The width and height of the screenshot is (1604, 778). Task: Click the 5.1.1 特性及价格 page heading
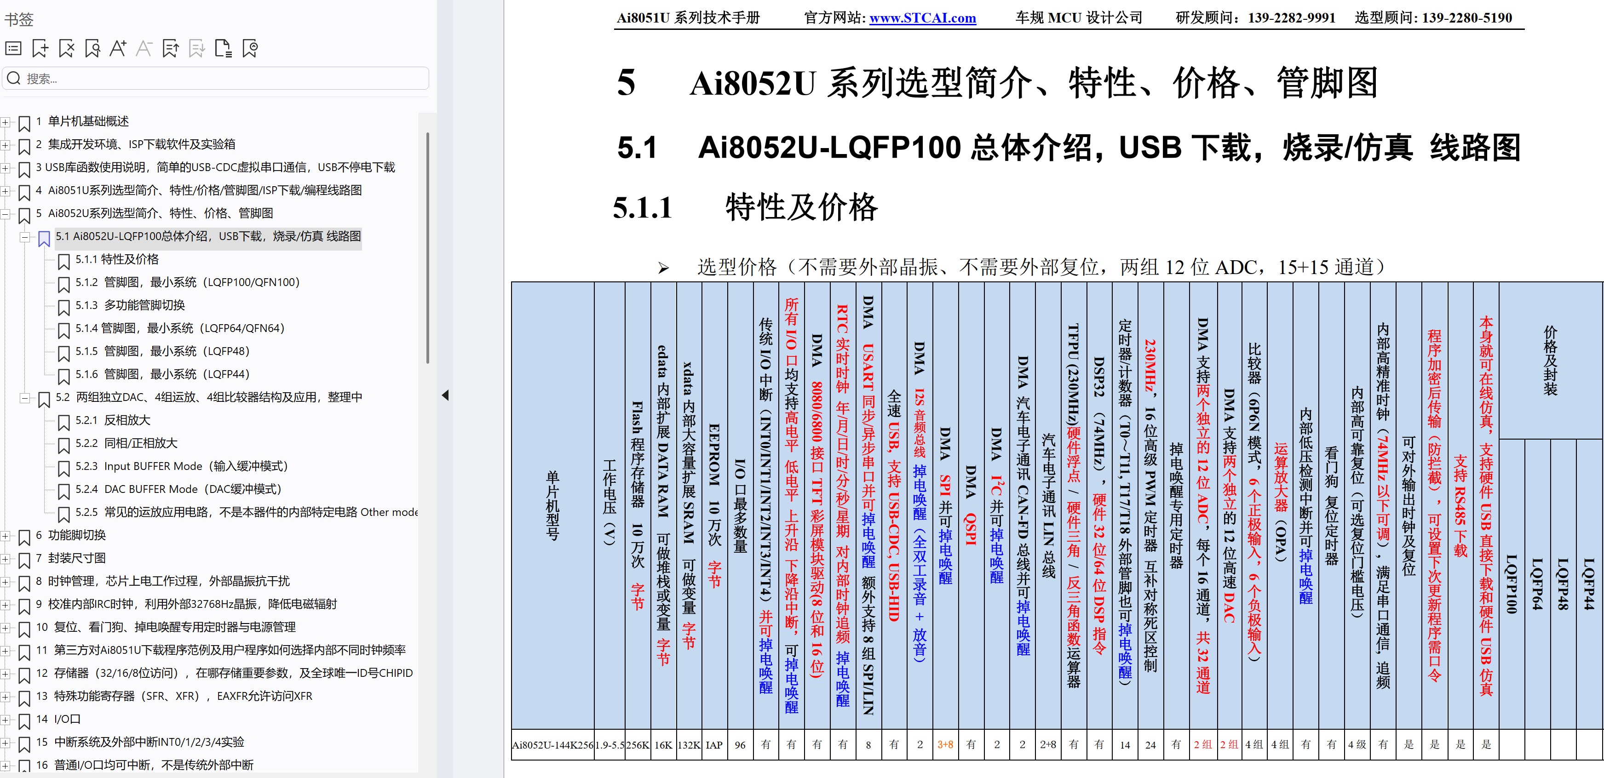coord(745,207)
